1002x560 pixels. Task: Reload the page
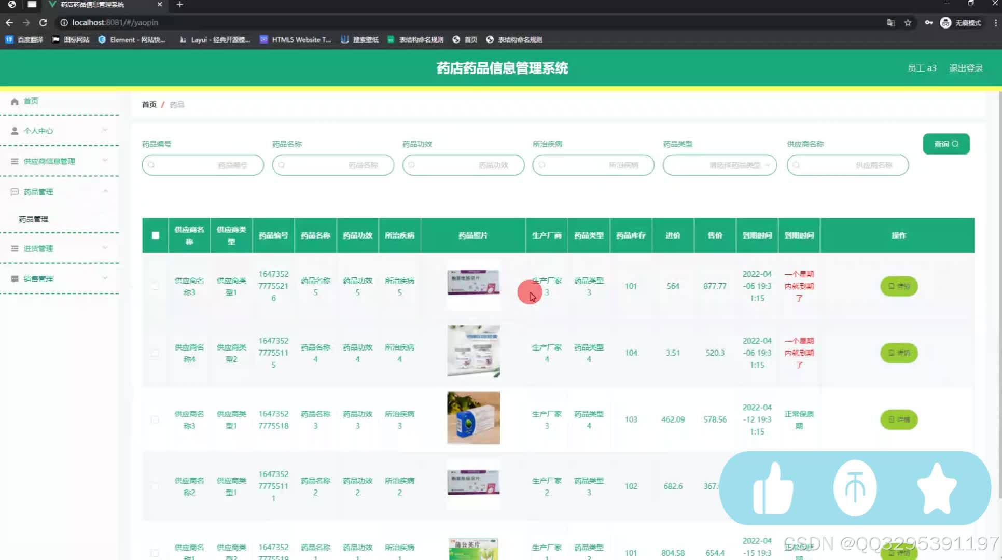pos(43,23)
